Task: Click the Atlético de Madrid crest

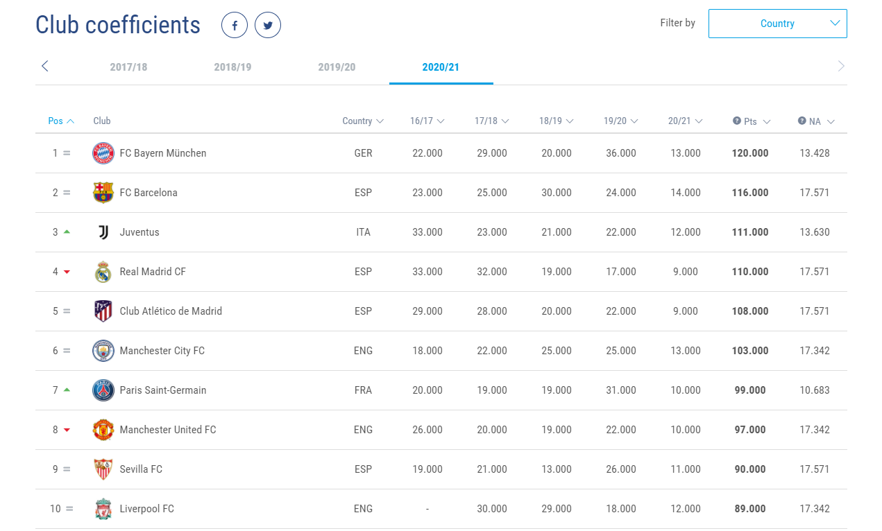Action: coord(103,311)
